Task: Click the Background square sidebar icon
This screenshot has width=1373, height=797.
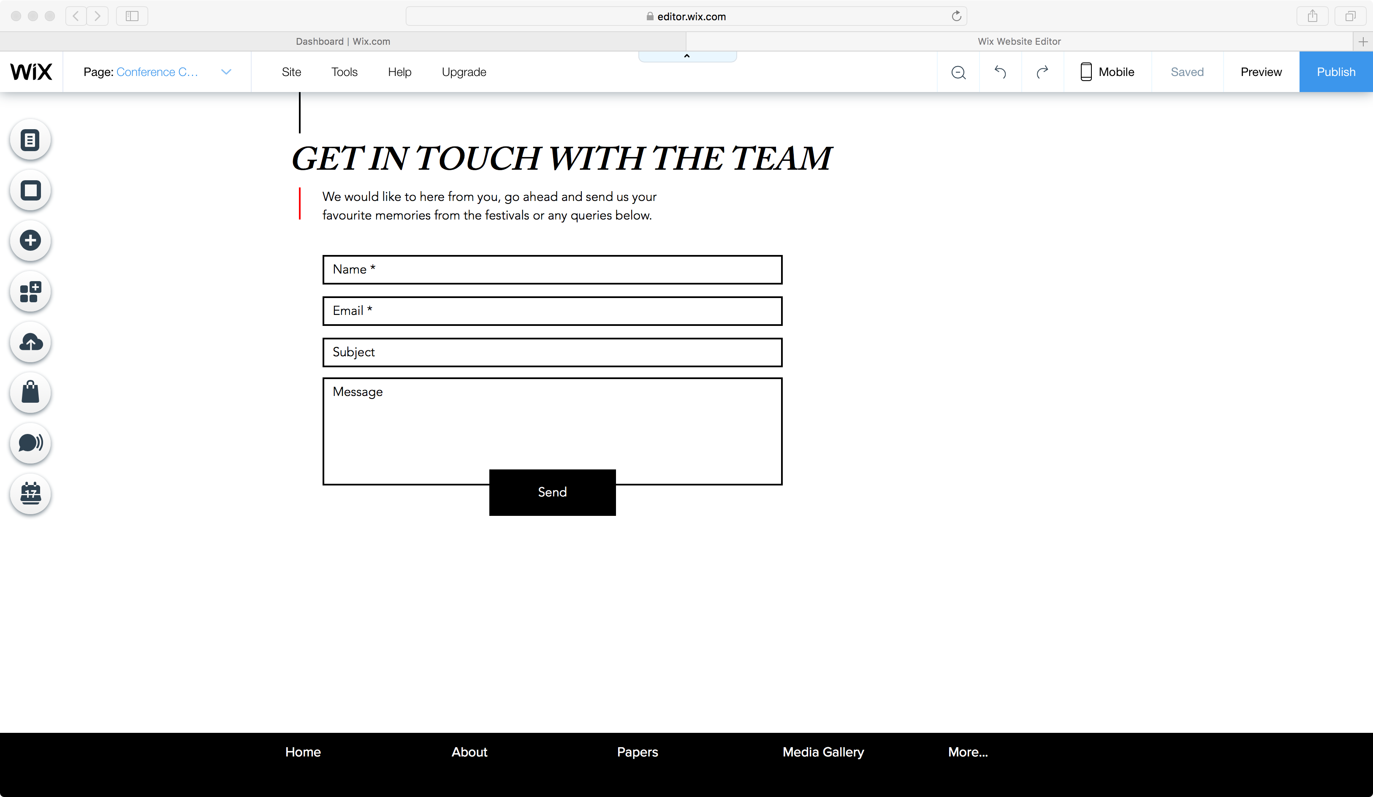Action: pos(30,191)
